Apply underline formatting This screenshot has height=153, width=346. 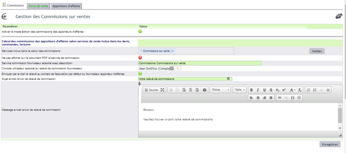click(264, 90)
